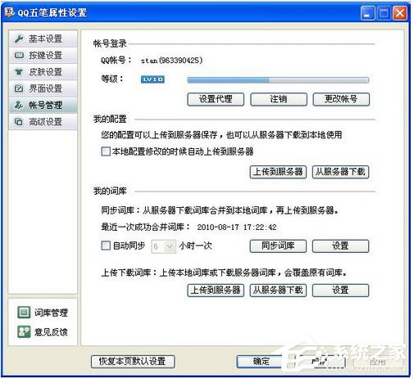Click the 恢复本页默认设置 button
Viewport: 414px width, 379px height.
coord(133,362)
